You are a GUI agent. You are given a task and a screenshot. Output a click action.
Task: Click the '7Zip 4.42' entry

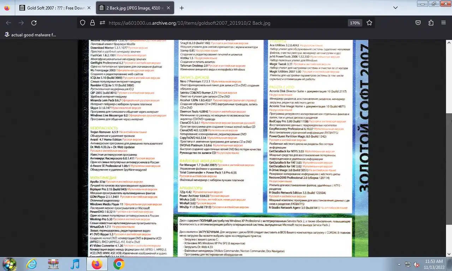click(x=185, y=192)
